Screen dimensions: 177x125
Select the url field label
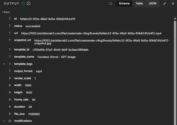point(16,33)
